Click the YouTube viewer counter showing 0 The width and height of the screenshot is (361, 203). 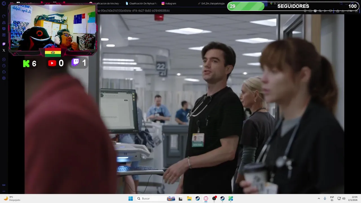tap(56, 63)
